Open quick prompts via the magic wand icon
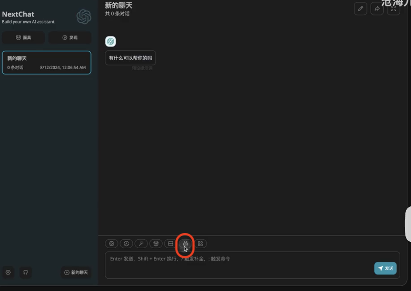Viewport: 411px width, 291px height. tap(141, 243)
